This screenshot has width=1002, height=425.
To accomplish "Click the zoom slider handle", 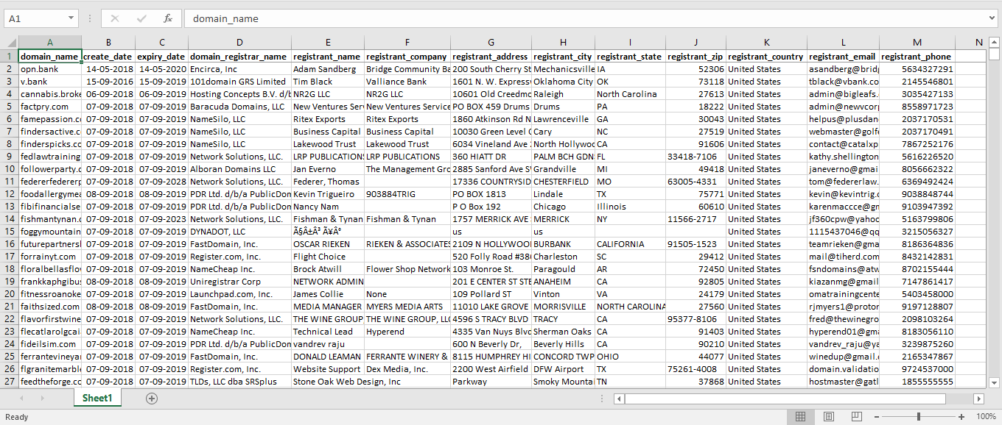I will point(918,417).
